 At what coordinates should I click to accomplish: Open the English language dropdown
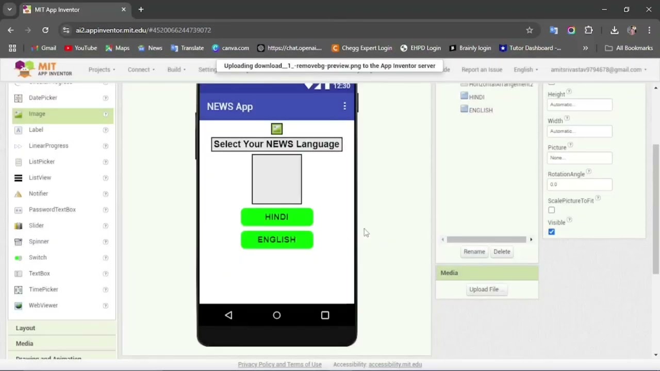525,70
